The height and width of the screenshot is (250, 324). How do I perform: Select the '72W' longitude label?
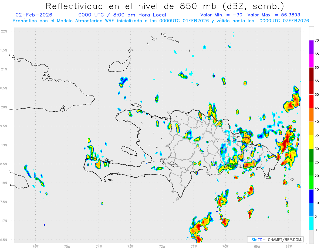click(162, 246)
